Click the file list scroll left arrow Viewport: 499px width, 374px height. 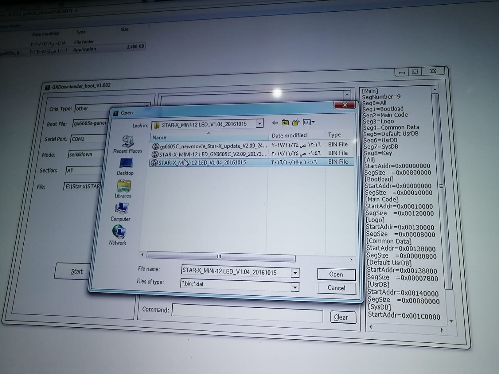pos(142,254)
